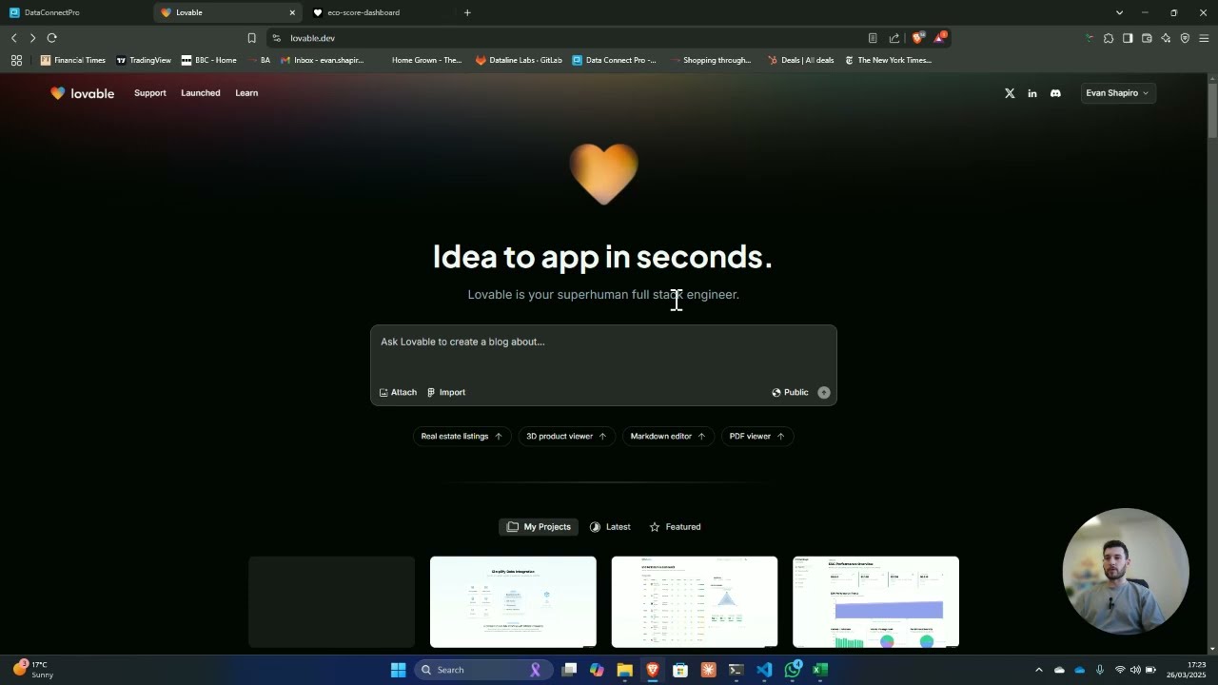Open the Deals | All deals bookmark
This screenshot has width=1218, height=685.
[x=800, y=60]
